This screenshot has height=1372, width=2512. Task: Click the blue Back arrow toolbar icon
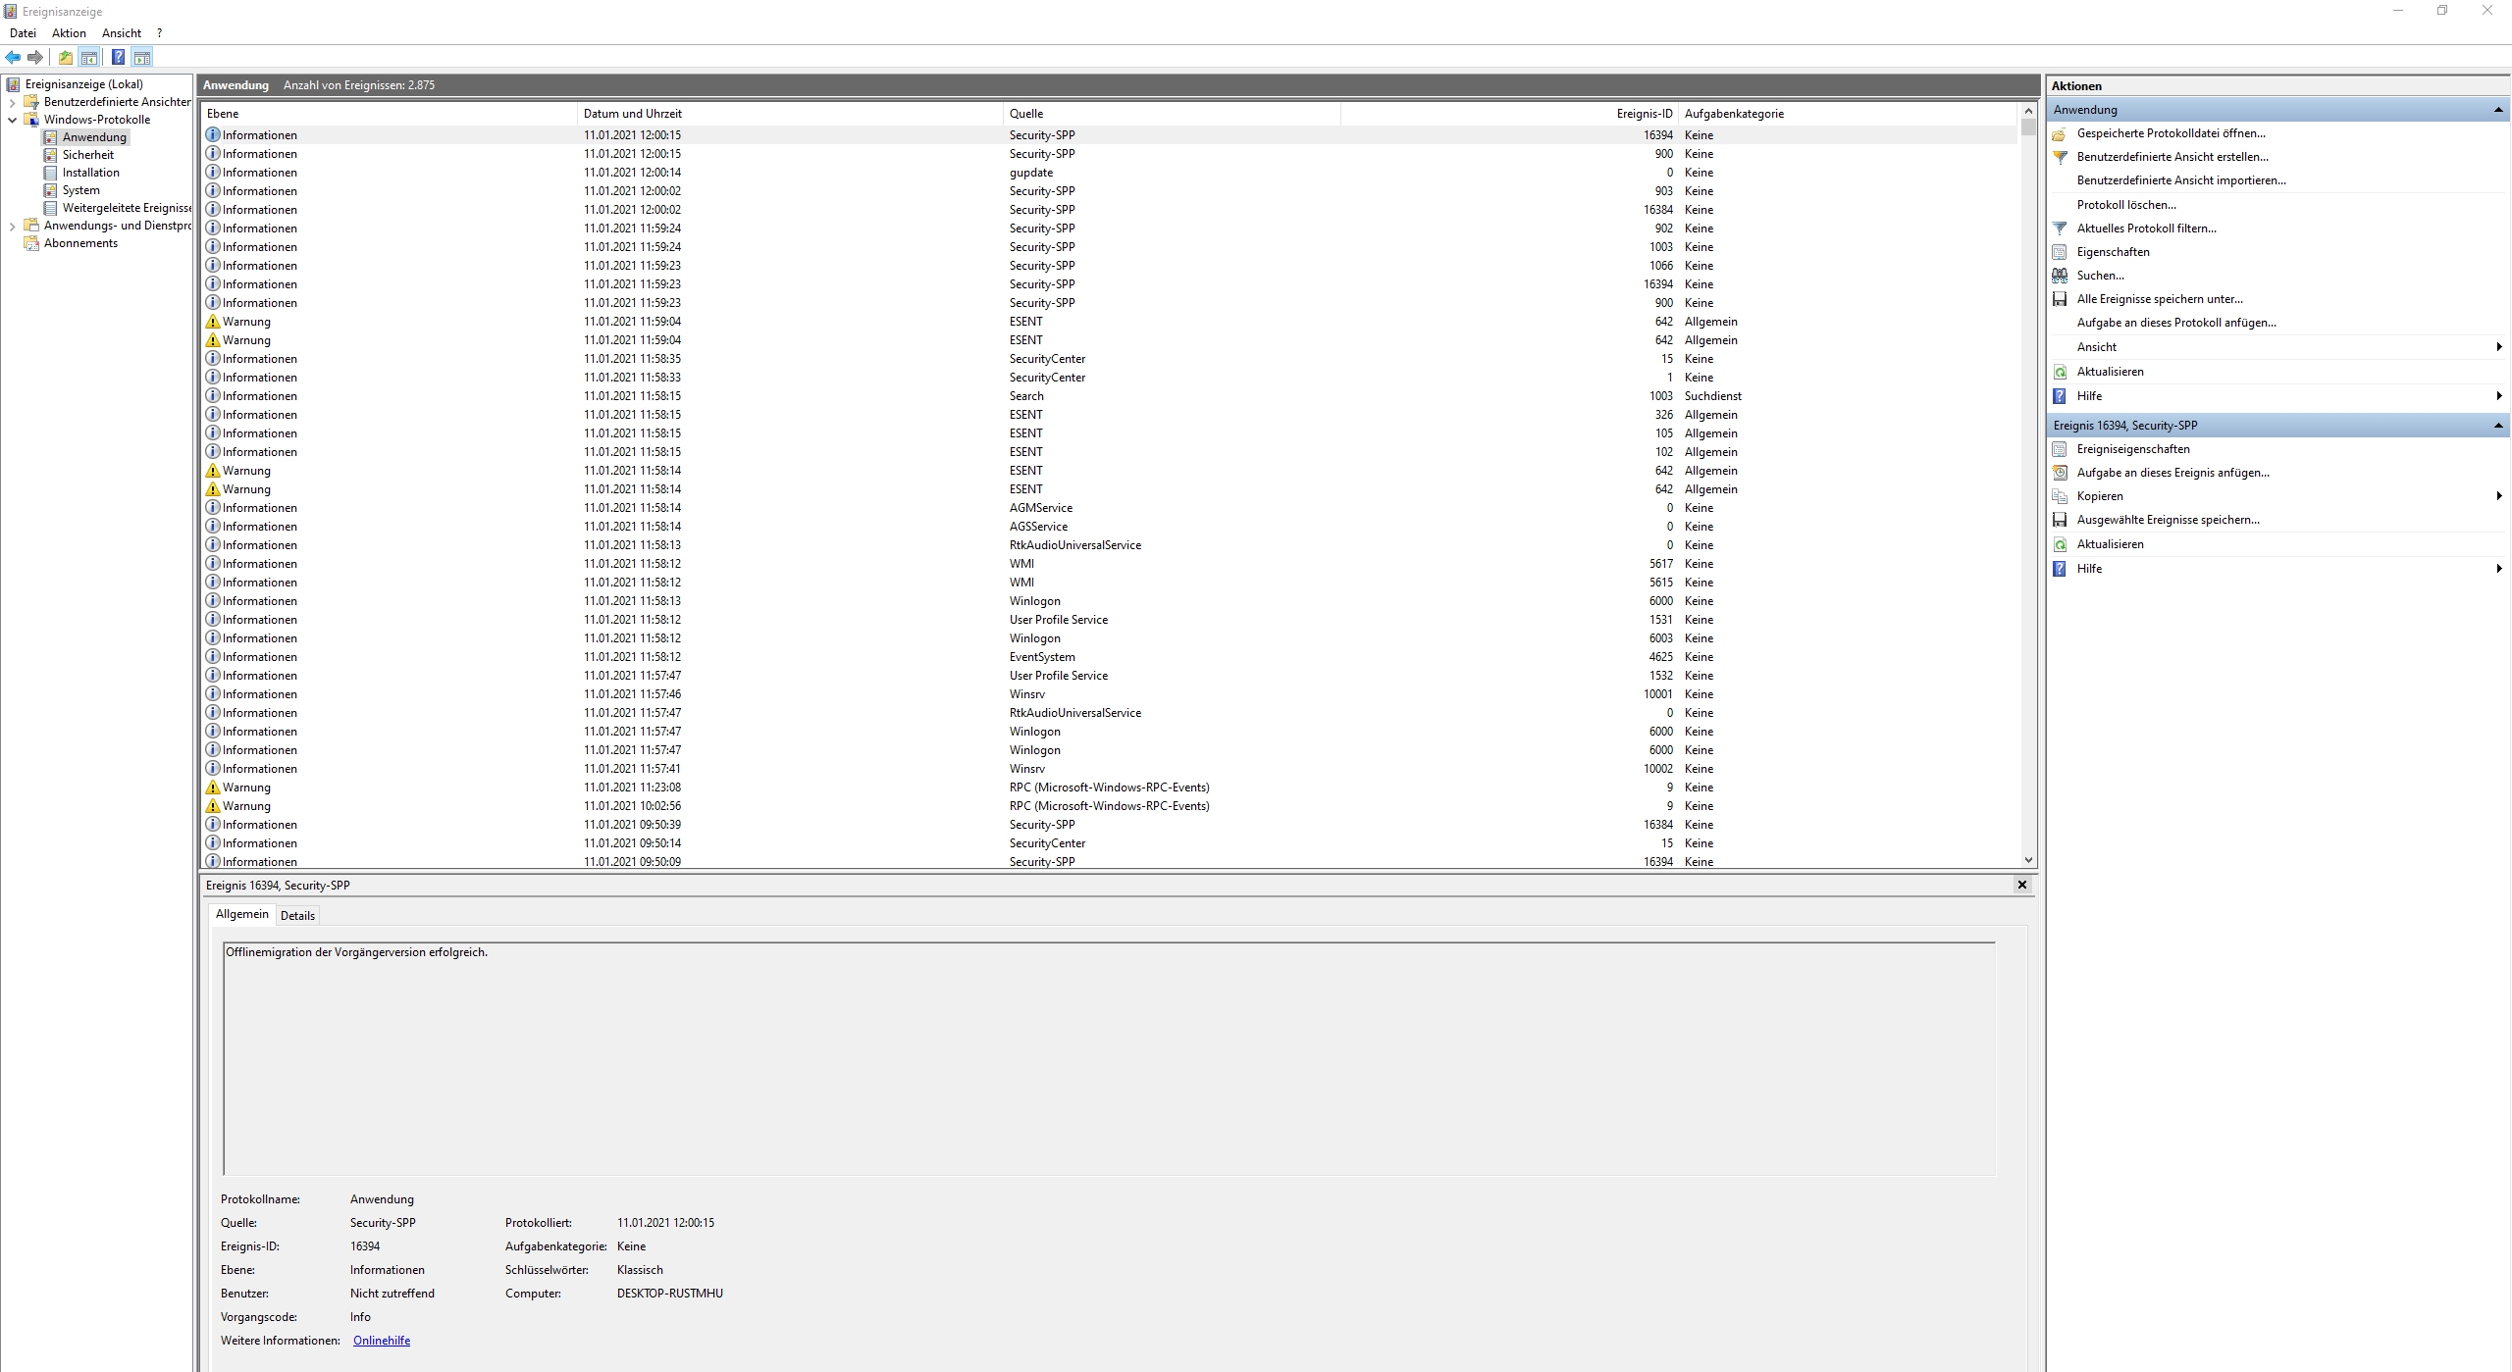[x=13, y=57]
